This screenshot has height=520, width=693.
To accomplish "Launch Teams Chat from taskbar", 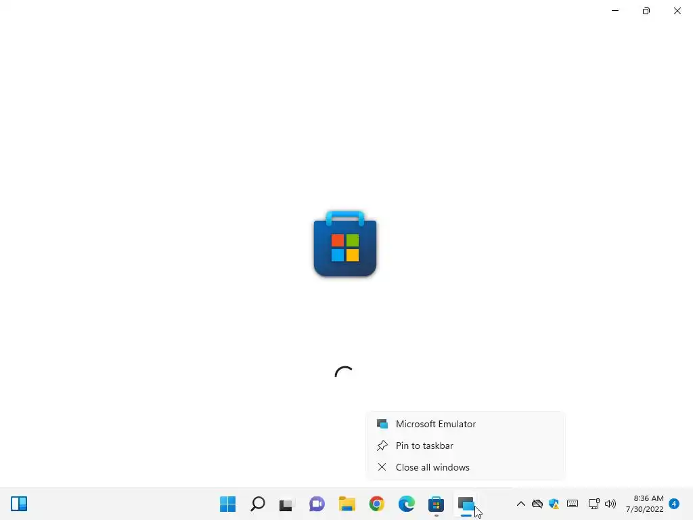I will (317, 504).
